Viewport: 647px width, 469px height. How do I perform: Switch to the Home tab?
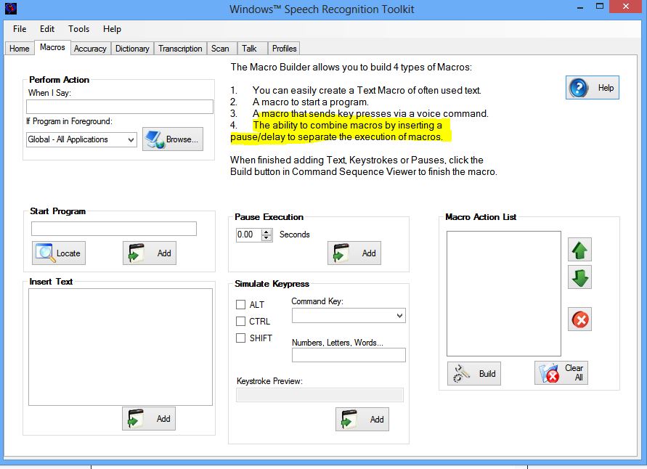click(x=20, y=48)
